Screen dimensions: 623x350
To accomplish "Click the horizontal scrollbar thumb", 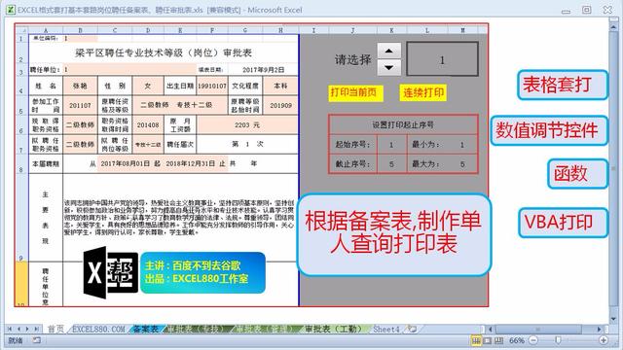I will [538, 329].
